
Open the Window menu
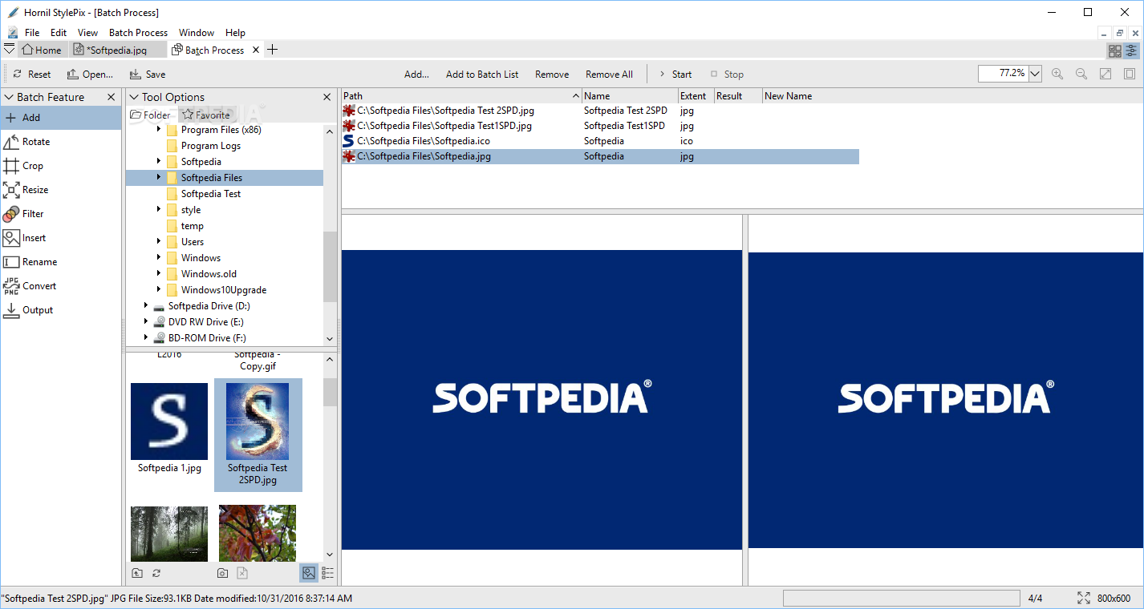click(197, 33)
